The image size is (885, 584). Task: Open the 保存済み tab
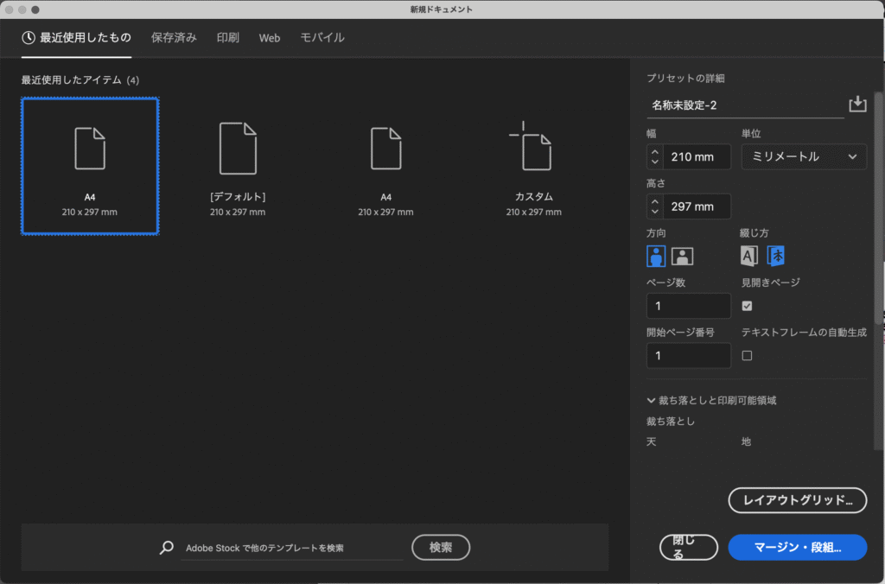point(174,38)
